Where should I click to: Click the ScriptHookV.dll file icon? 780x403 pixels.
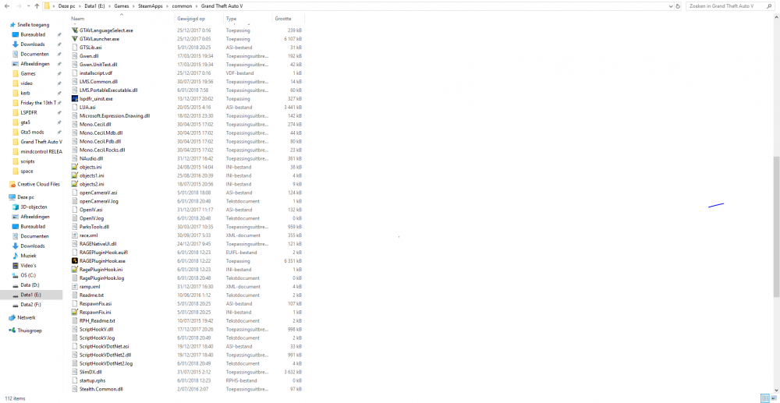pos(75,329)
